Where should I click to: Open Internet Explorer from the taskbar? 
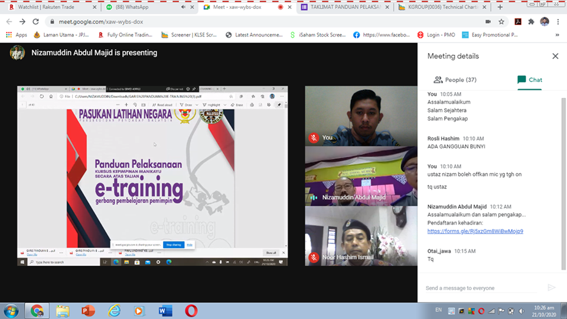click(114, 311)
